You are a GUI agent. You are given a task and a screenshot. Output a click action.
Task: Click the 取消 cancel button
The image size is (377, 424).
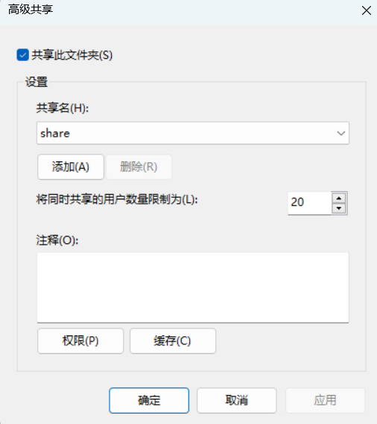click(237, 400)
